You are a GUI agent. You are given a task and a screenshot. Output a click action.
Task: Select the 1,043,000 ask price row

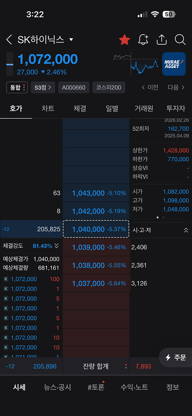click(x=96, y=193)
